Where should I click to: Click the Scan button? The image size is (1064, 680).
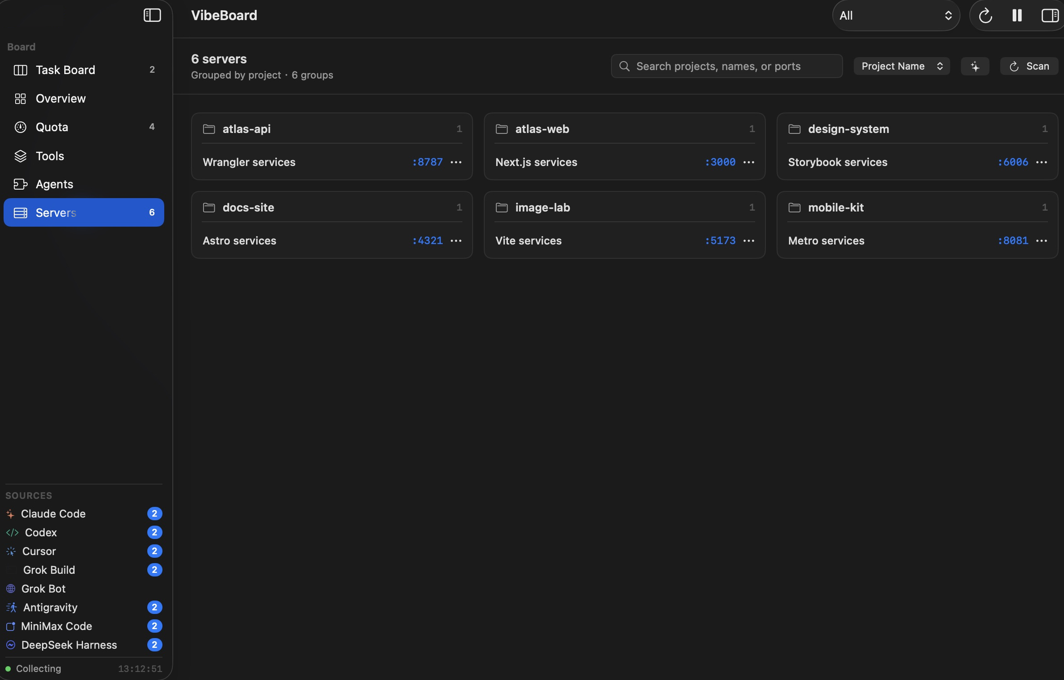pyautogui.click(x=1029, y=66)
